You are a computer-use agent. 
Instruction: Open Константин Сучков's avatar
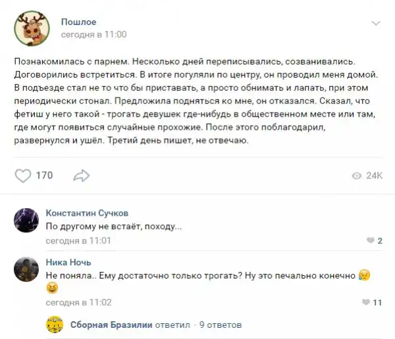tap(26, 221)
